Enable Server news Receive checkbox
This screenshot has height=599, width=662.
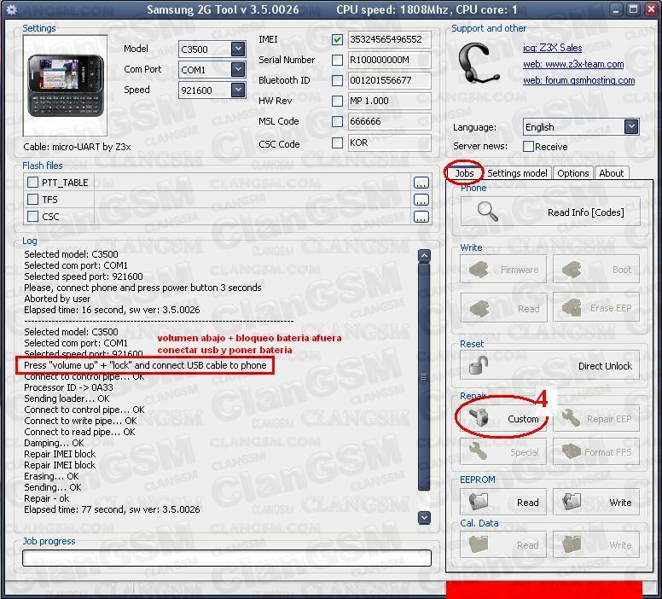click(x=528, y=147)
